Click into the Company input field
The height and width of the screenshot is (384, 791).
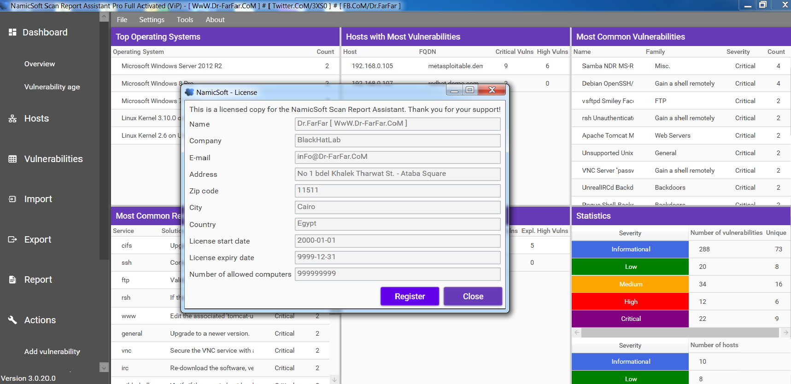397,140
